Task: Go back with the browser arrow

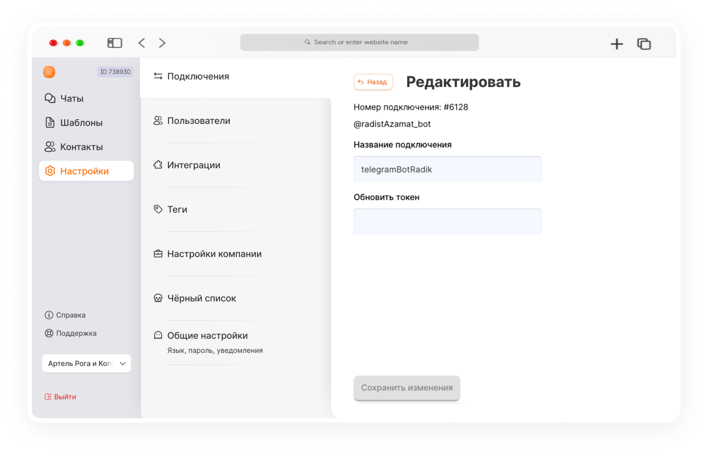Action: tap(141, 43)
